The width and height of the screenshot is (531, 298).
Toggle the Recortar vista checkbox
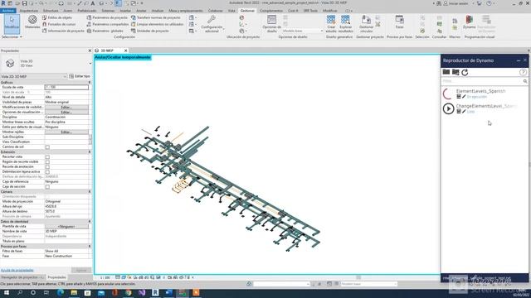(47, 156)
